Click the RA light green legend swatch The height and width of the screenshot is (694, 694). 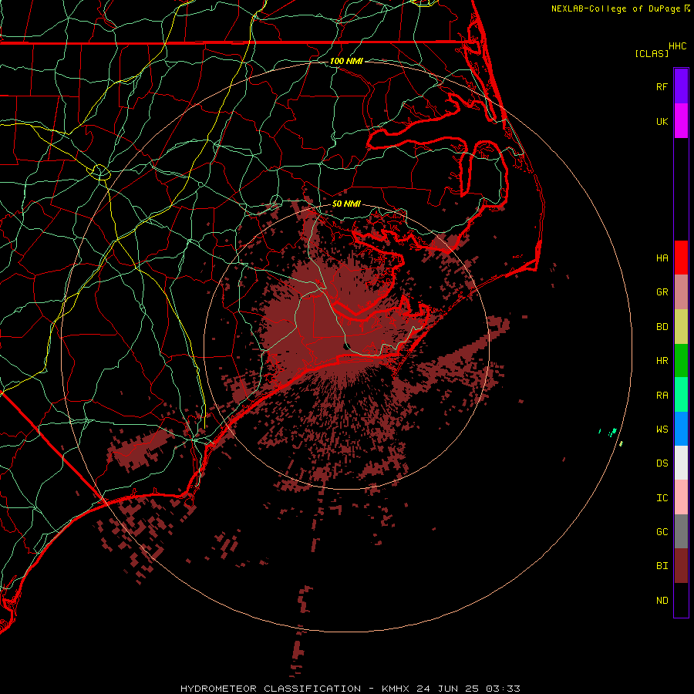coord(681,395)
